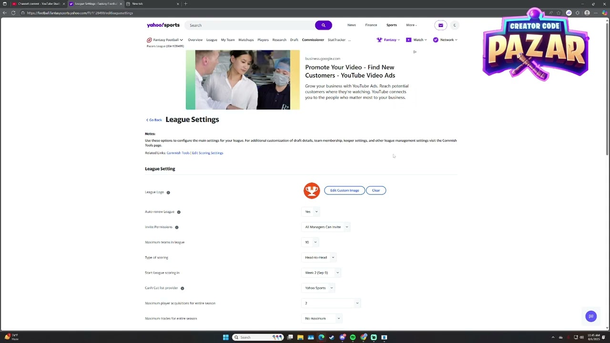The image size is (610, 343).
Task: Open Can't Cut list provider dropdown
Action: click(319, 288)
